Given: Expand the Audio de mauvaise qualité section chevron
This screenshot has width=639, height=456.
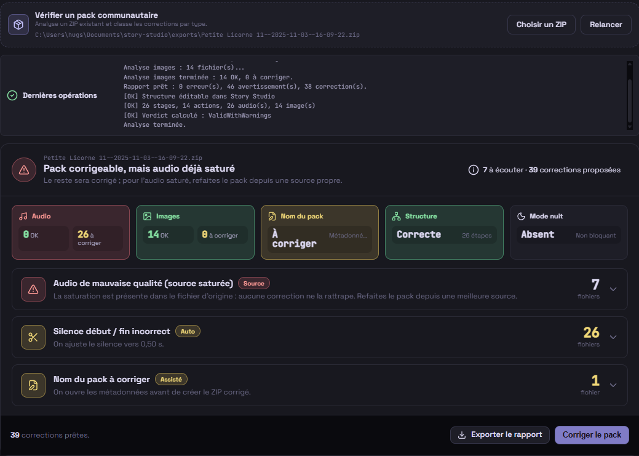Looking at the screenshot, I should click(613, 289).
